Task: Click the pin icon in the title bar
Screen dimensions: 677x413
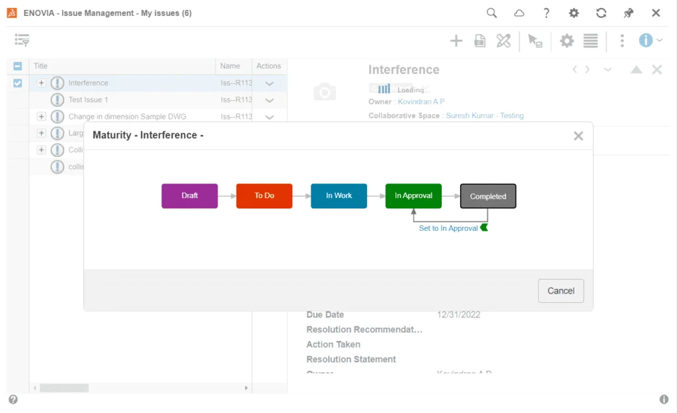Action: pos(628,13)
